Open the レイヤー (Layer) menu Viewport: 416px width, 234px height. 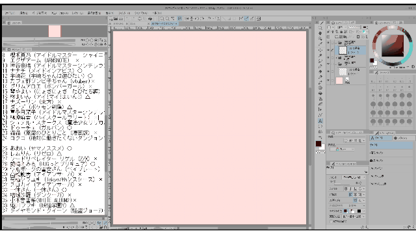pyautogui.click(x=77, y=13)
